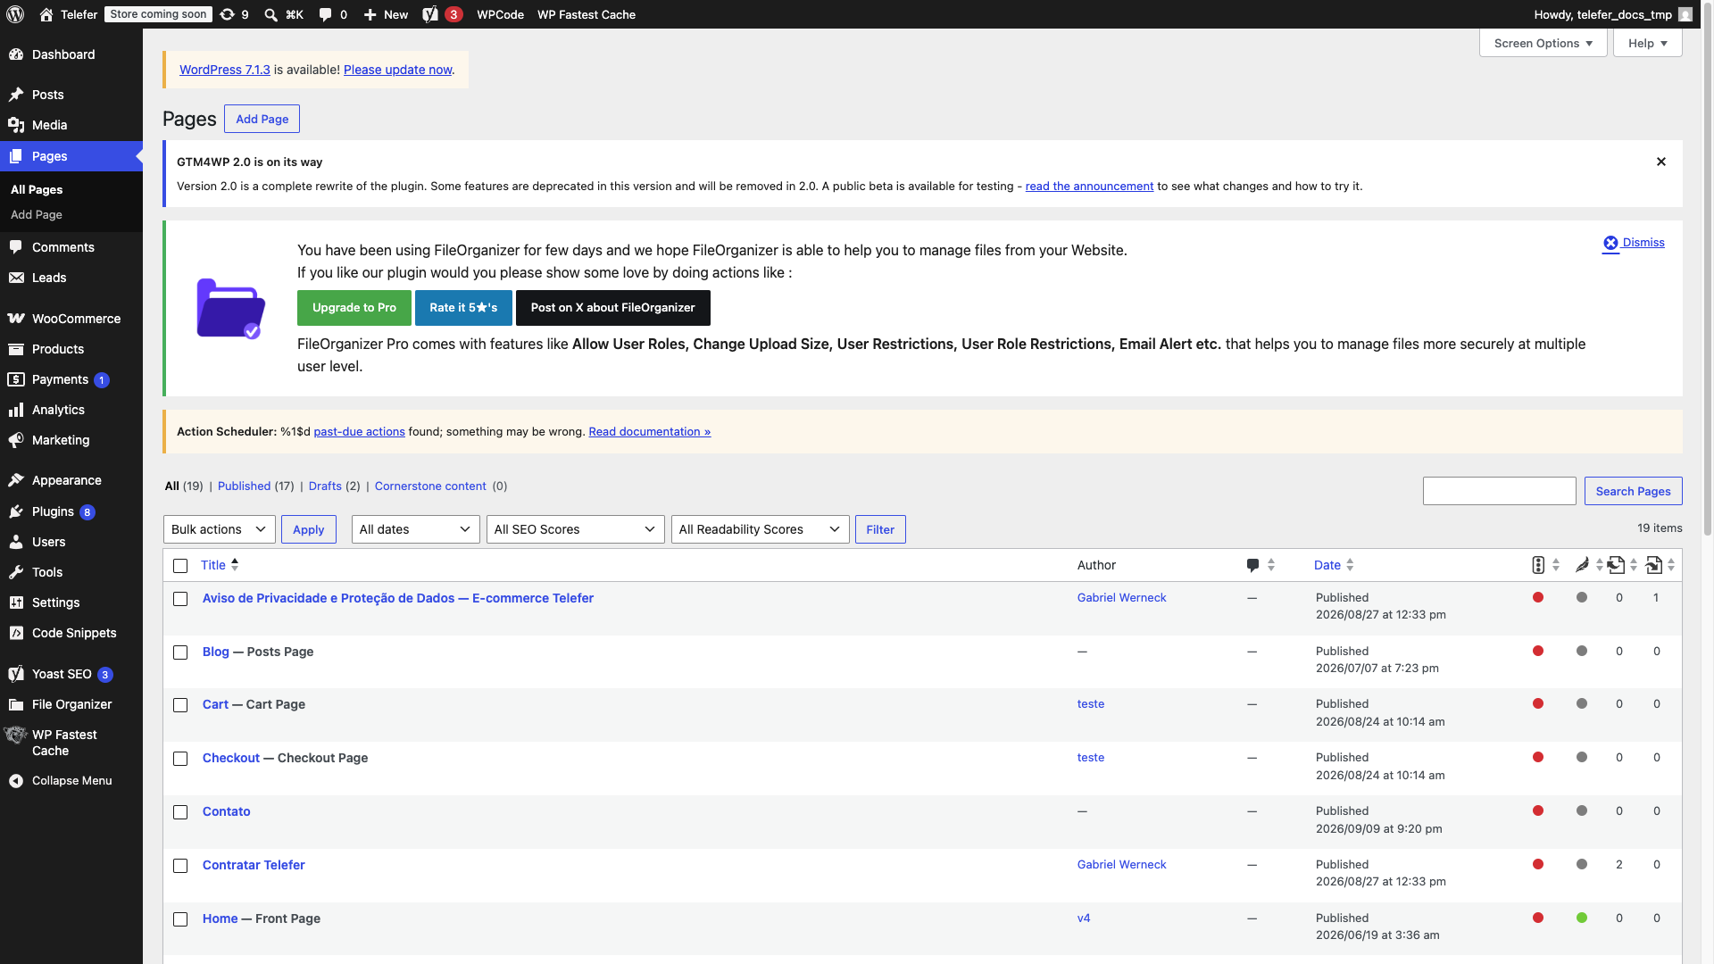
Task: Click the Add Page button
Action: 262,119
